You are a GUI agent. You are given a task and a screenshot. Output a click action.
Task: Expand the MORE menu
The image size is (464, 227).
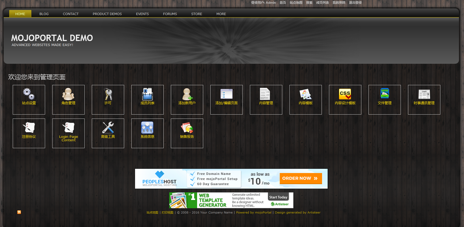[x=221, y=14]
